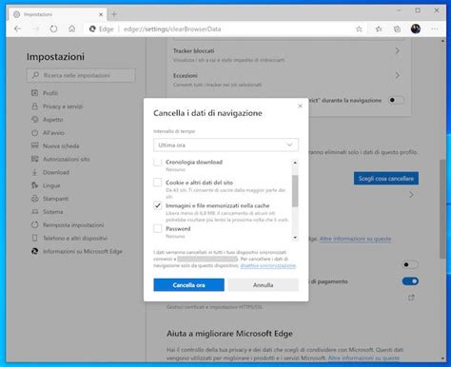Image resolution: width=451 pixels, height=367 pixels.
Task: Enable the toggle above the pagamento switch
Action: [x=410, y=264]
